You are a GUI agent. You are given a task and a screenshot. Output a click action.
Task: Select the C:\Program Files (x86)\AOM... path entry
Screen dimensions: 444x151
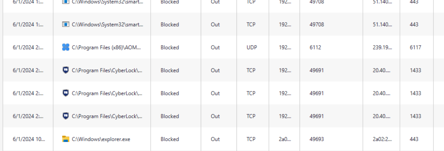coord(106,47)
